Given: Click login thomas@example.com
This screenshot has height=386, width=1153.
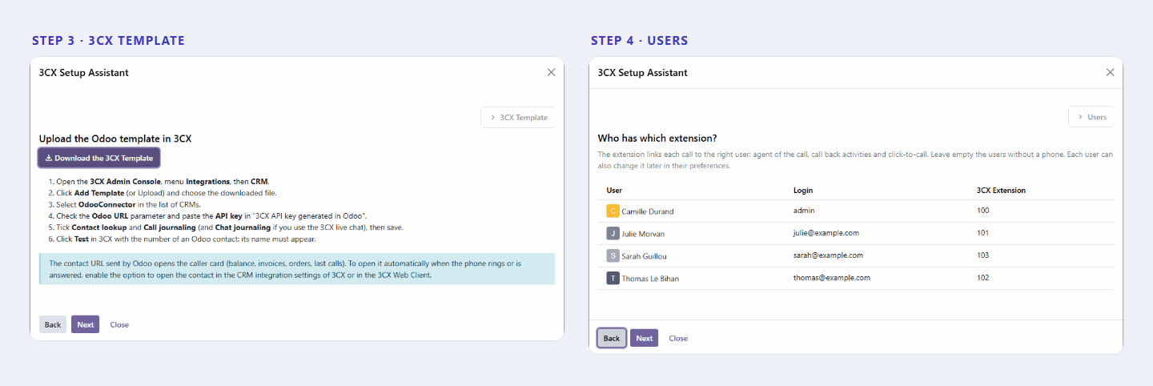Looking at the screenshot, I should (832, 278).
